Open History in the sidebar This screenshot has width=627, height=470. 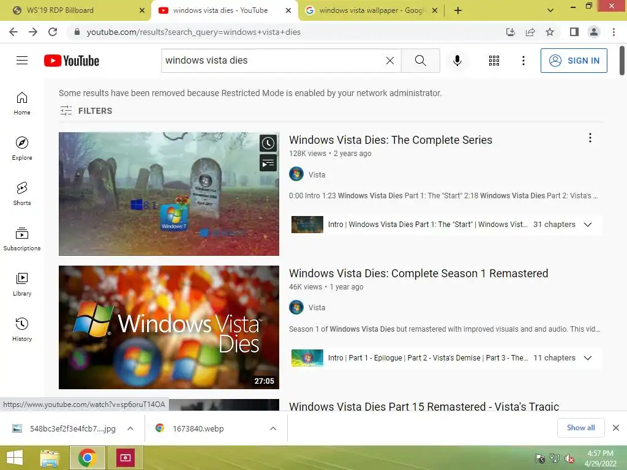(22, 329)
